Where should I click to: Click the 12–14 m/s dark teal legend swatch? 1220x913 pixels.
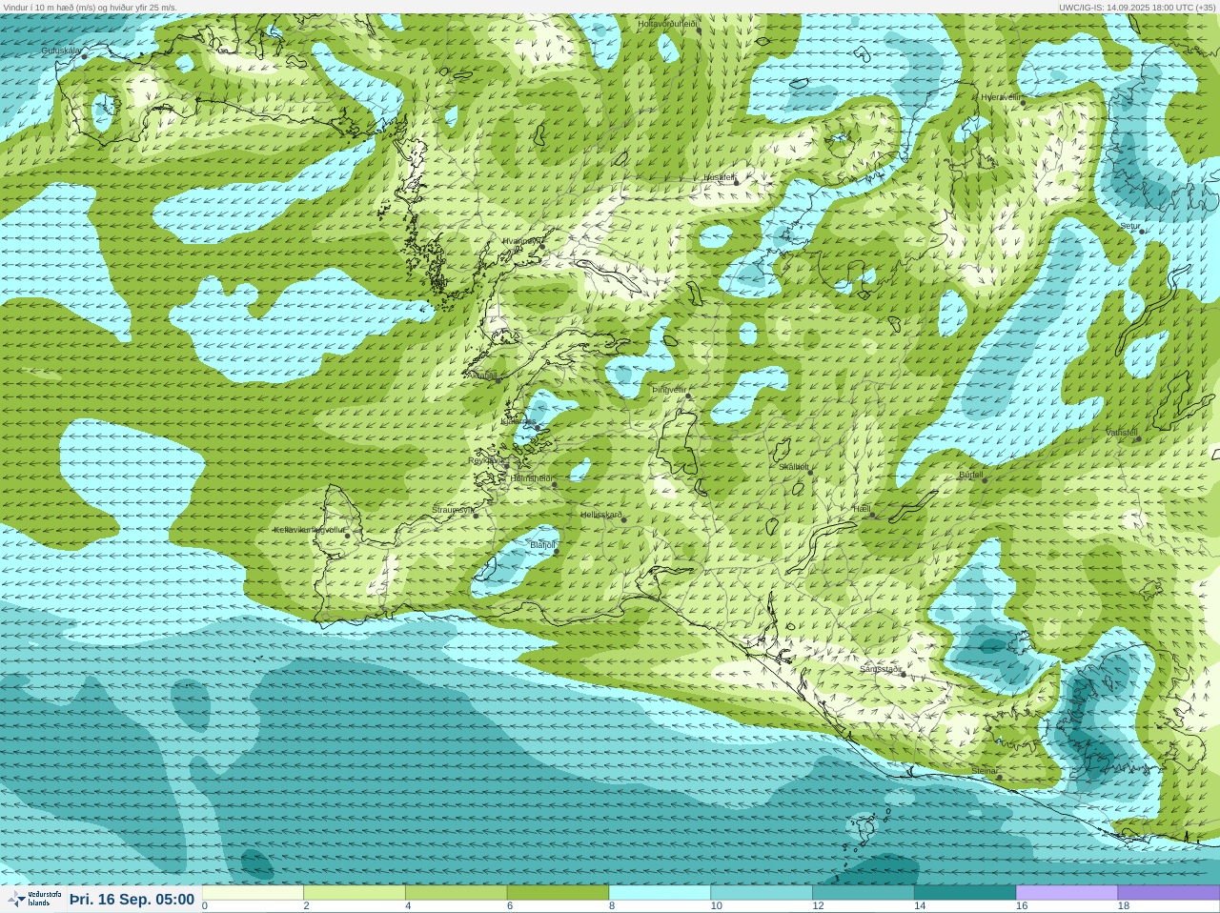point(864,893)
